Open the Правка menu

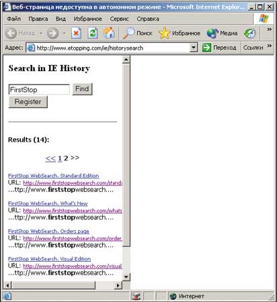(38, 19)
